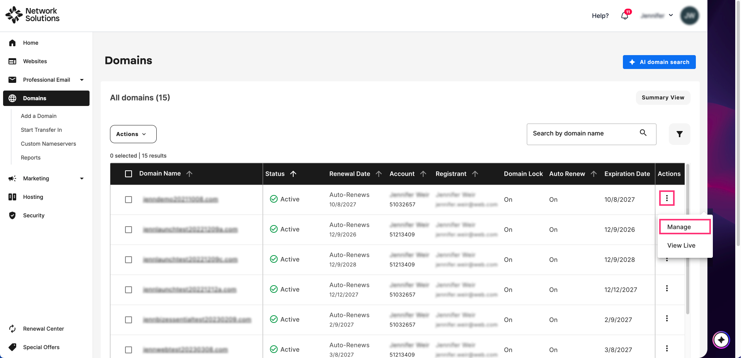The width and height of the screenshot is (741, 358).
Task: Click the Network Solutions logo
Action: point(32,15)
